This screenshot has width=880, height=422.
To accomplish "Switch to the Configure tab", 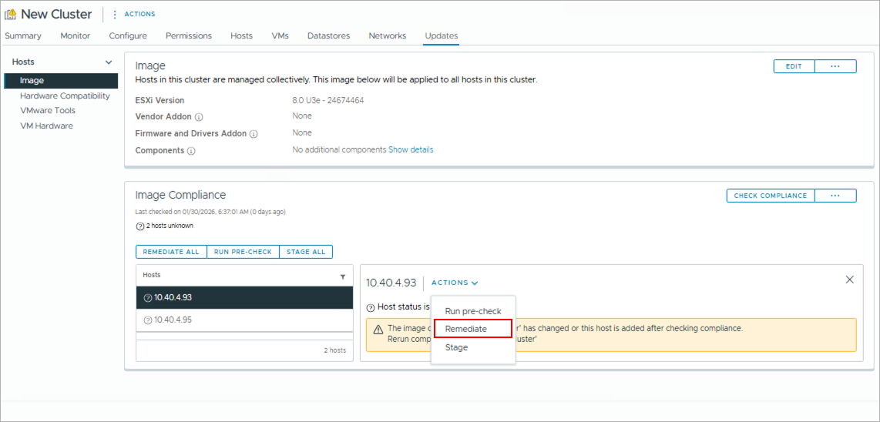I will 128,36.
